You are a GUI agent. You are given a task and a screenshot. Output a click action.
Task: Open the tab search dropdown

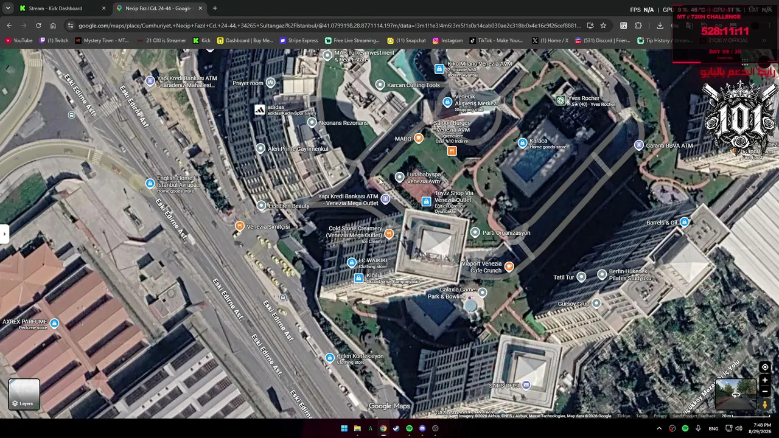[x=8, y=9]
